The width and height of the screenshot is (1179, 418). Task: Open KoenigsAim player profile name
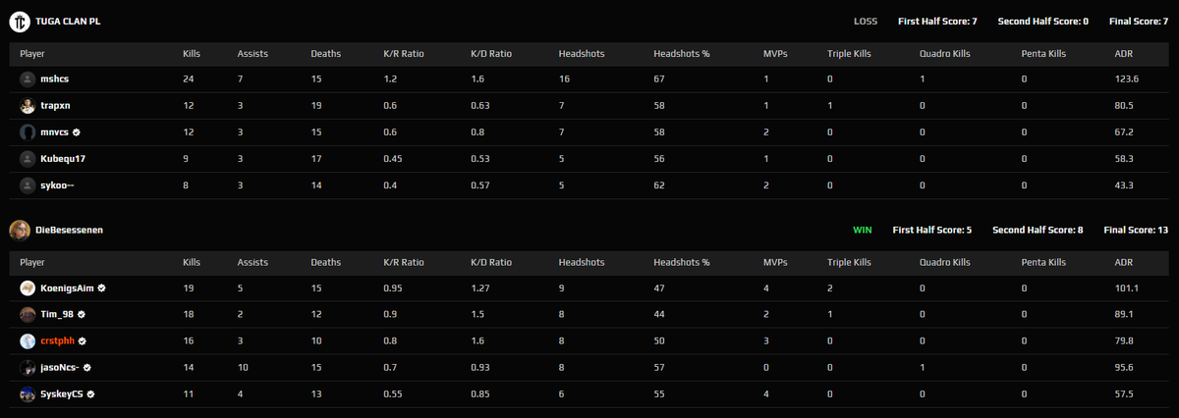tap(68, 288)
